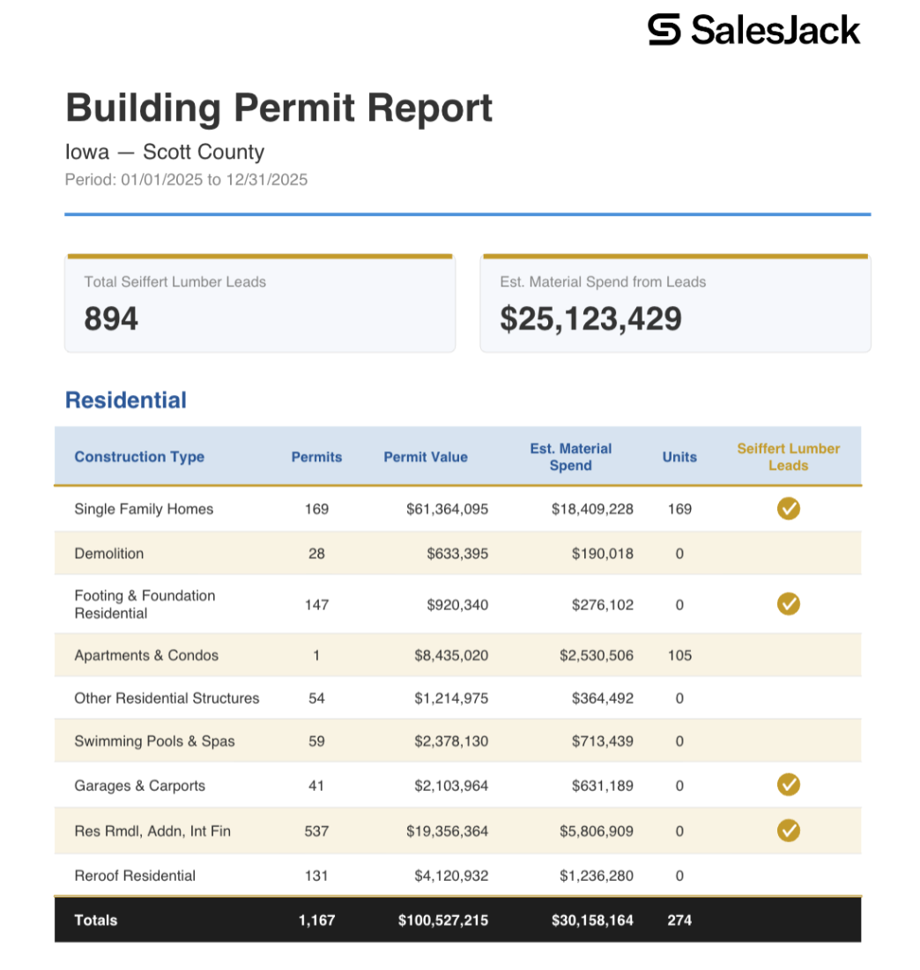Click the Permits column header

pos(316,457)
